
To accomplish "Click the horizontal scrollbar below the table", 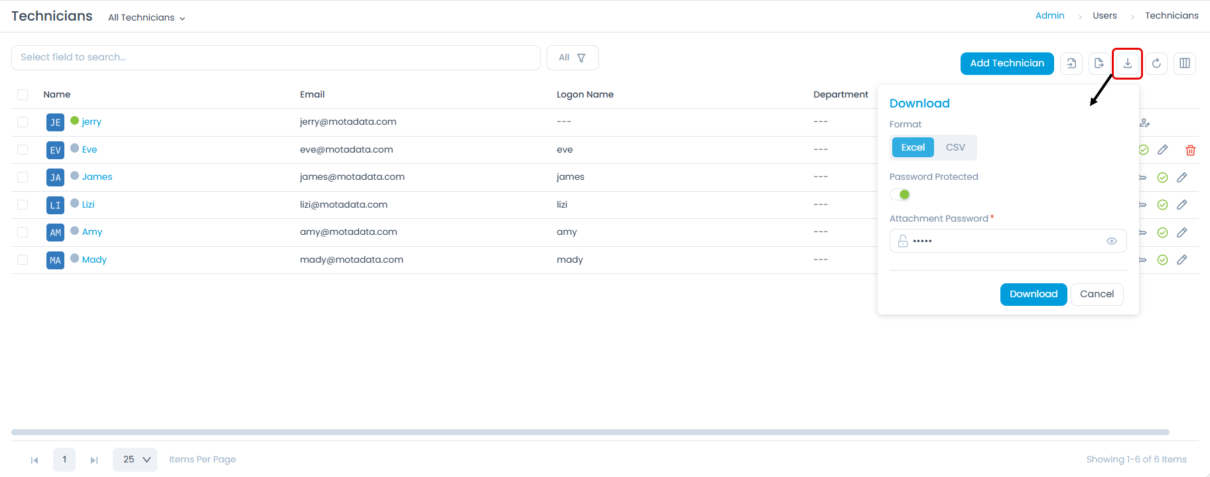I will coord(590,433).
